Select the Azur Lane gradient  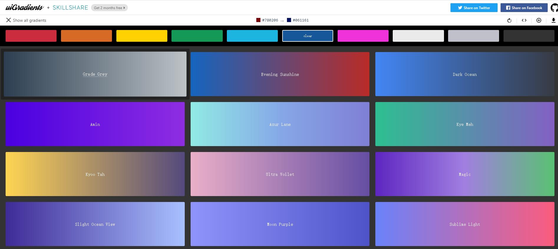click(x=280, y=124)
